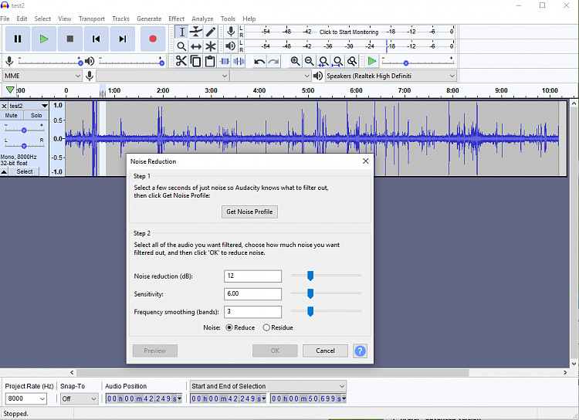This screenshot has height=420, width=579.
Task: Click the Get Noise Profile button
Action: [x=249, y=212]
